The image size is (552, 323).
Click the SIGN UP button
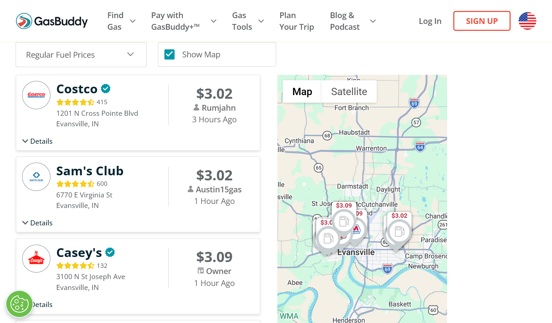[482, 21]
